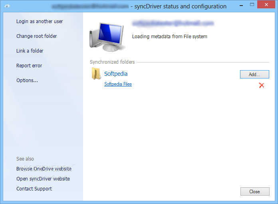Screen dimensions: 278x204
Task: Remove Softpedia Files with red X
Action: 262,85
